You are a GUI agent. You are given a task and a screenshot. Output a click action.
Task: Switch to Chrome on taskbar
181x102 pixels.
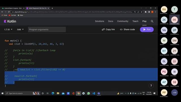pos(78,93)
